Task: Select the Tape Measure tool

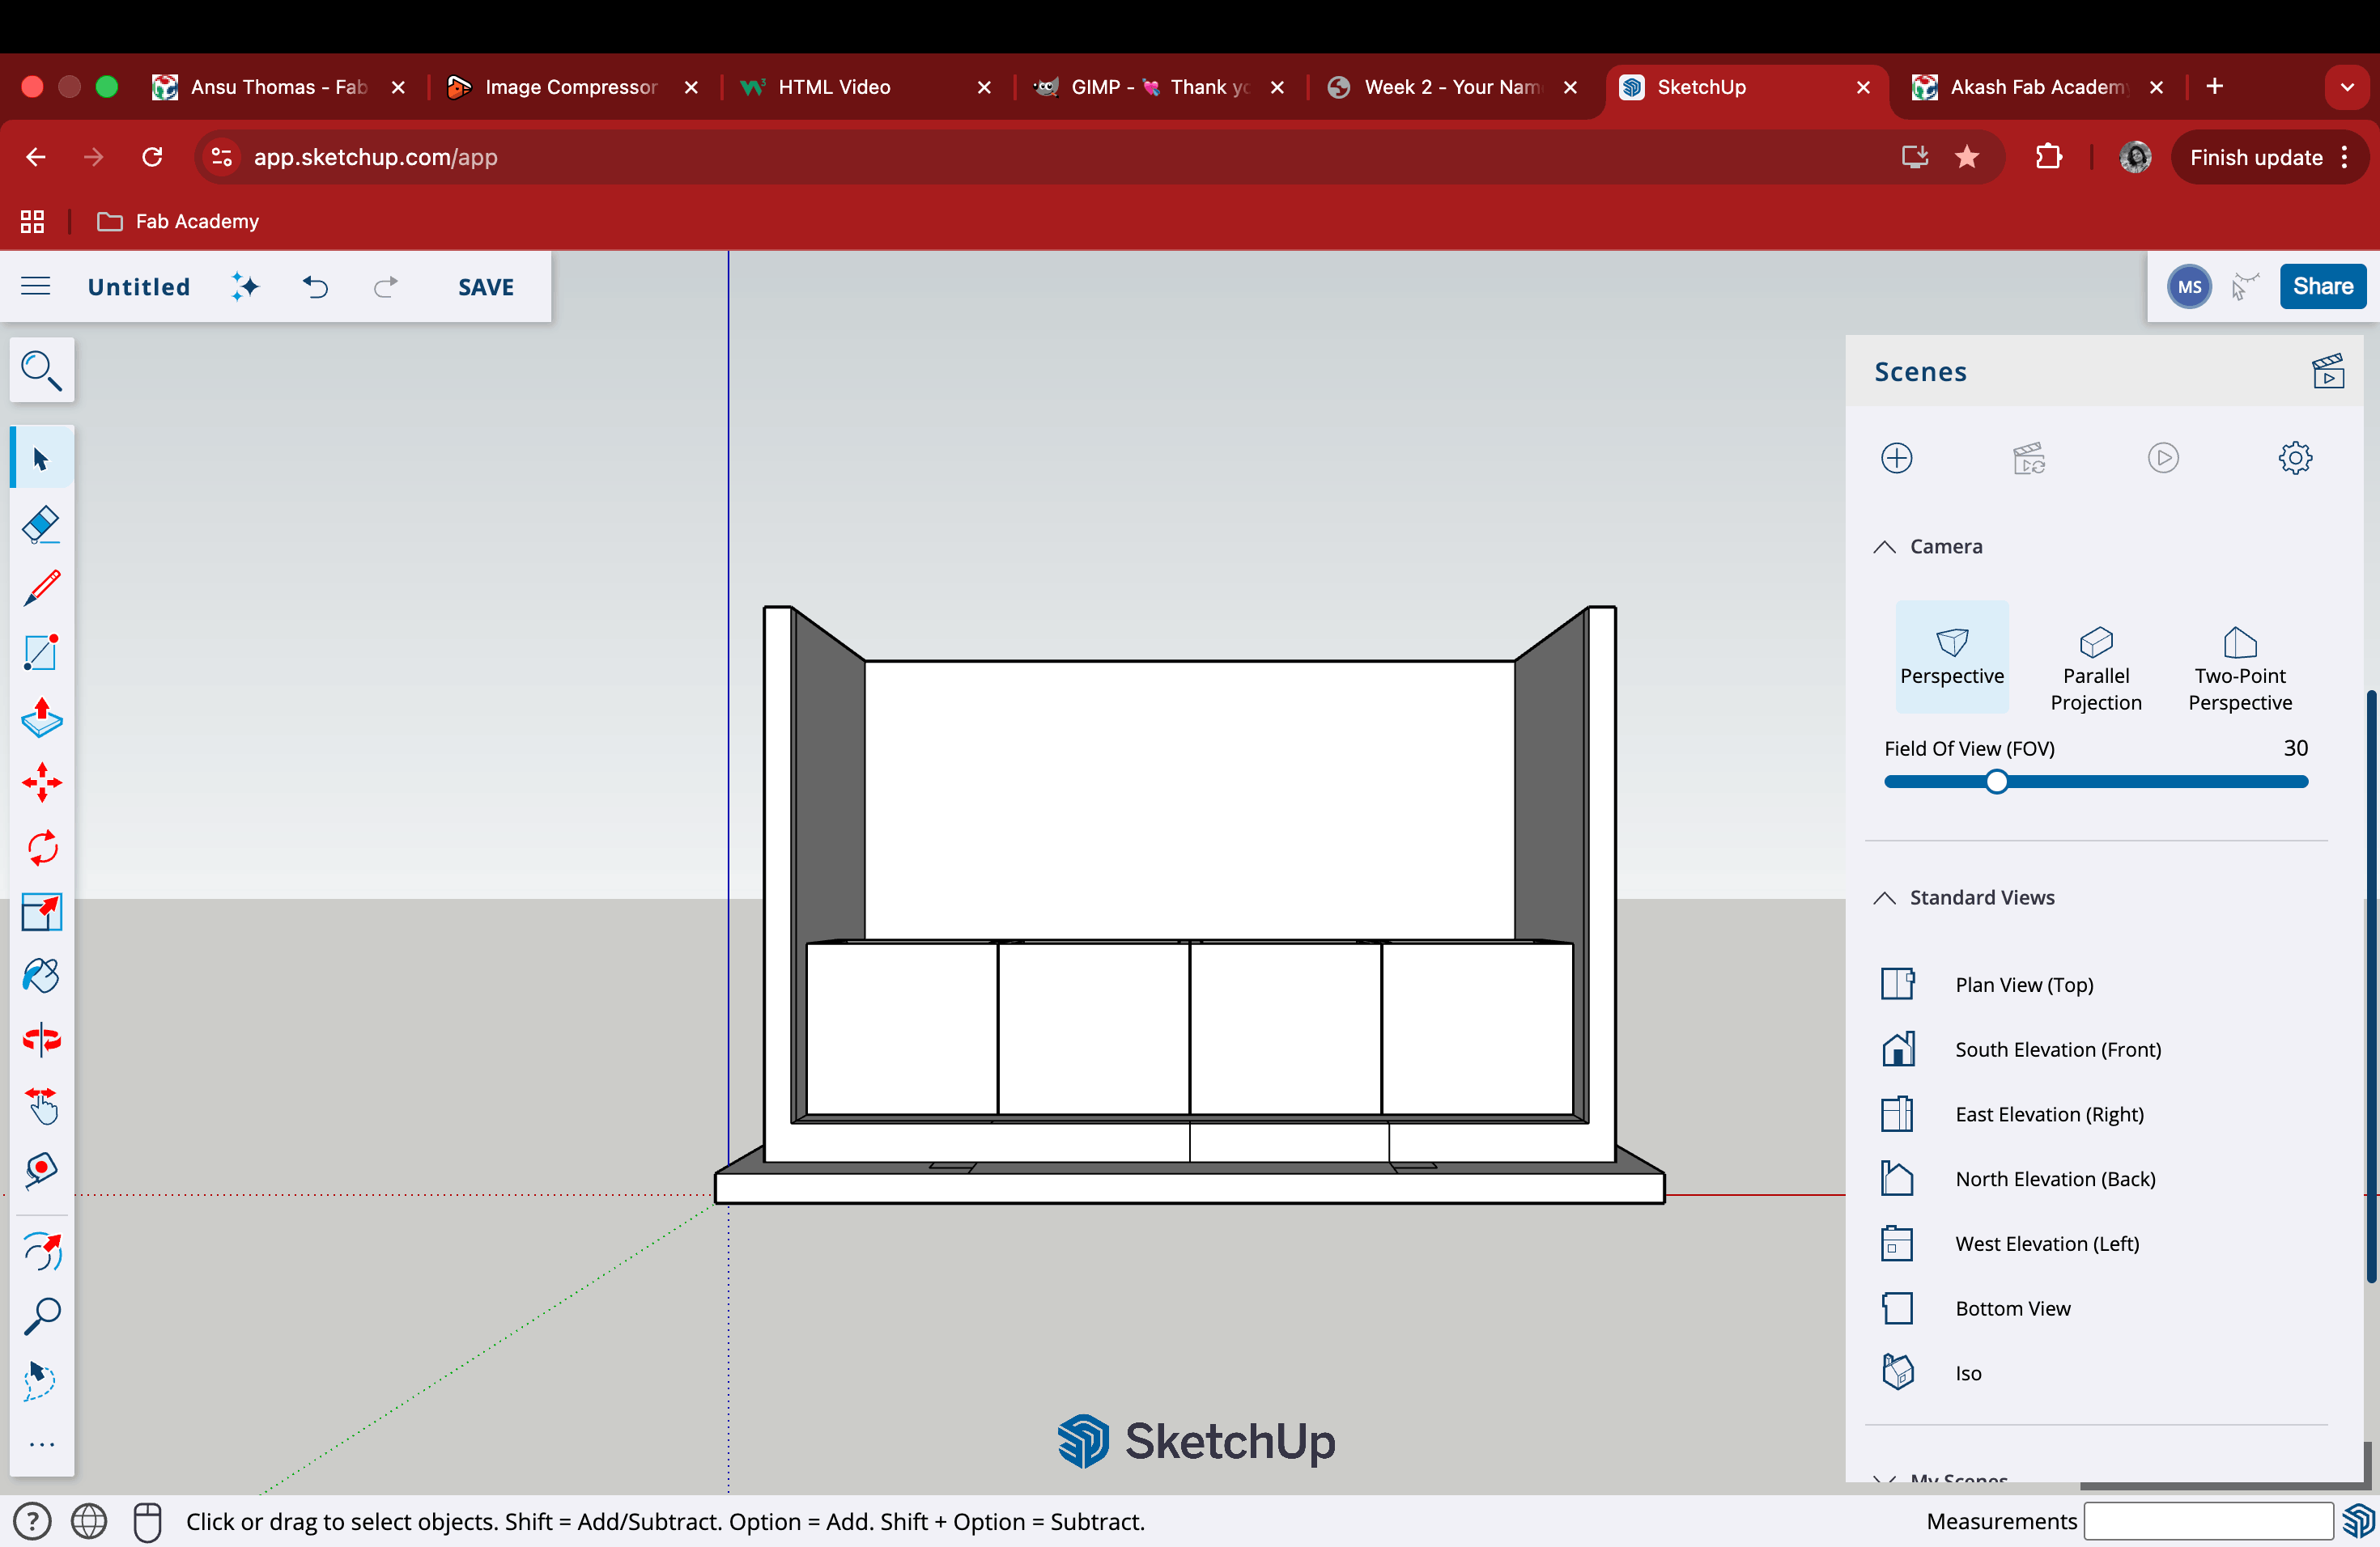Action: click(x=41, y=1170)
